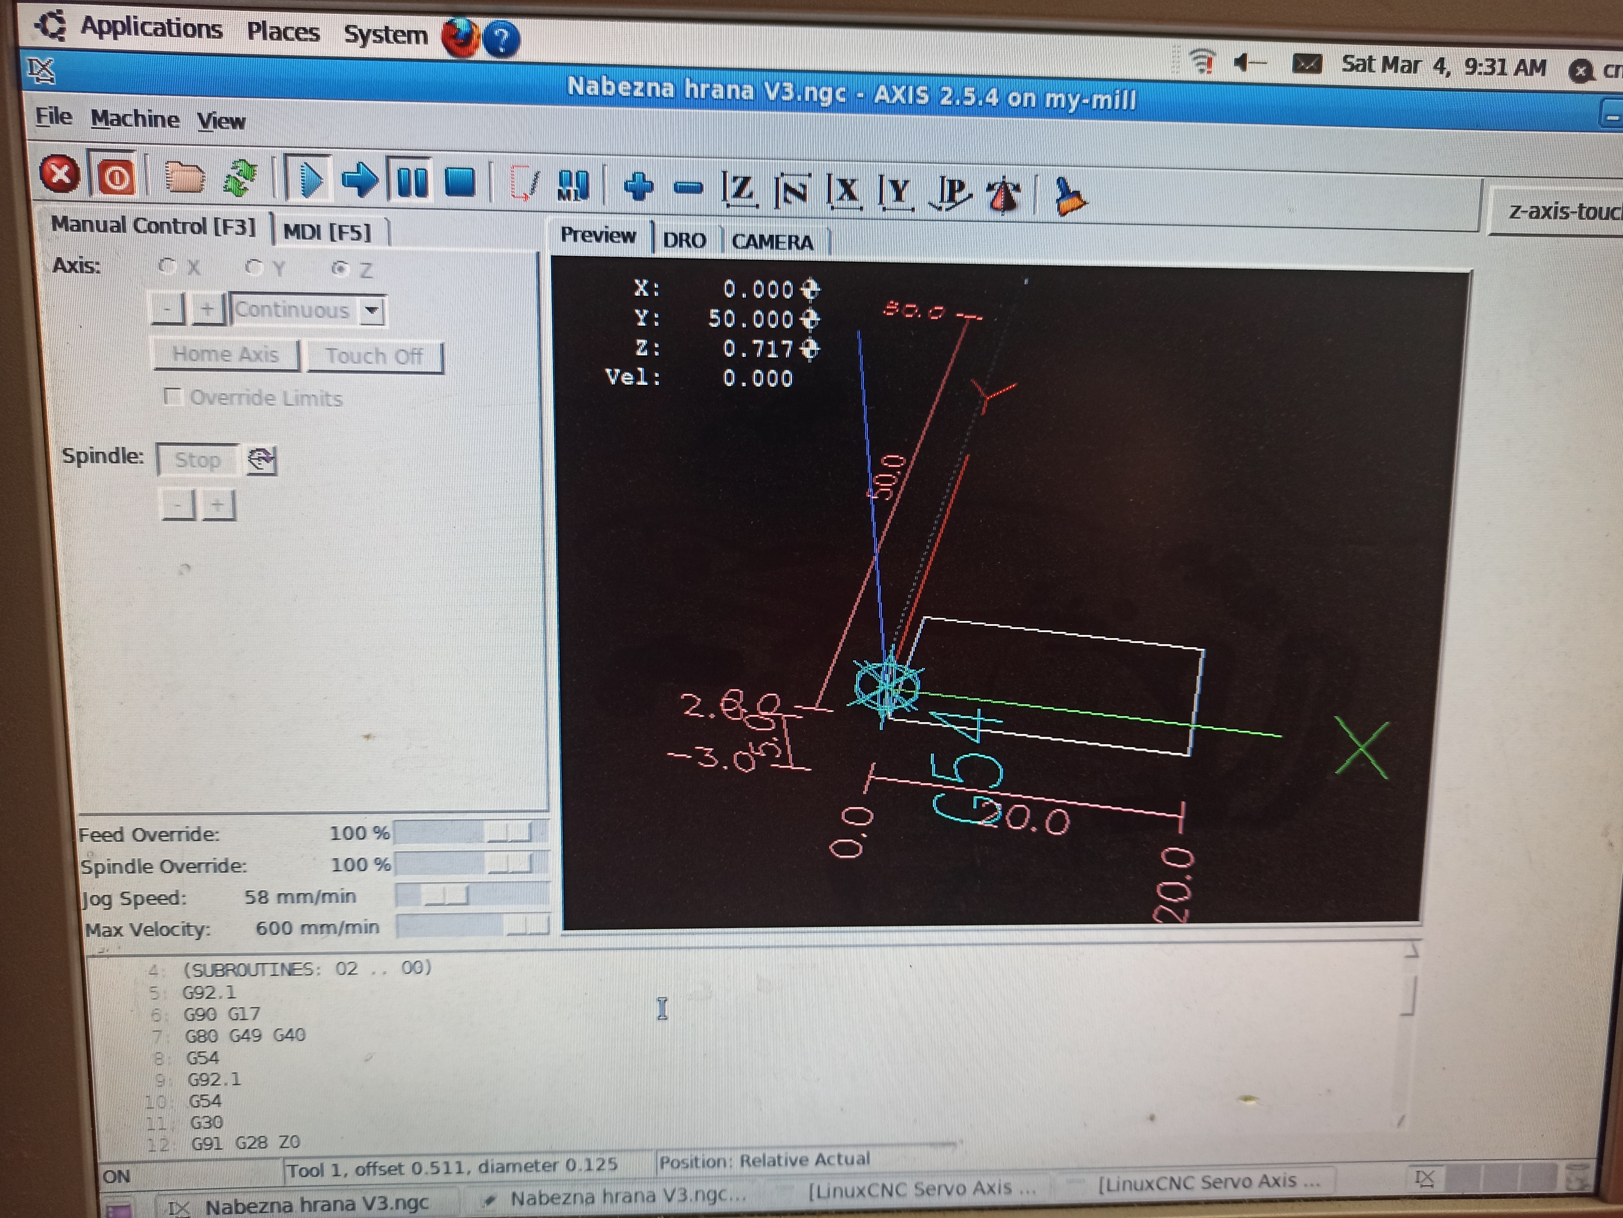1623x1218 pixels.
Task: Run the program with play icon
Action: pyautogui.click(x=310, y=180)
